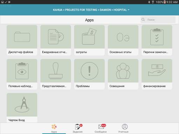Open the Проблемы exclamation icon
179x134 pixels.
pos(89,71)
